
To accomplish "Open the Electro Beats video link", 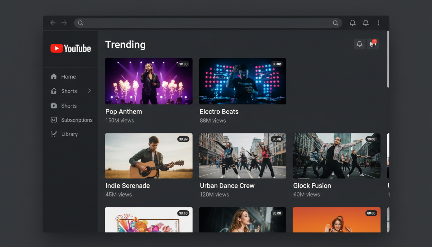I will (x=219, y=111).
